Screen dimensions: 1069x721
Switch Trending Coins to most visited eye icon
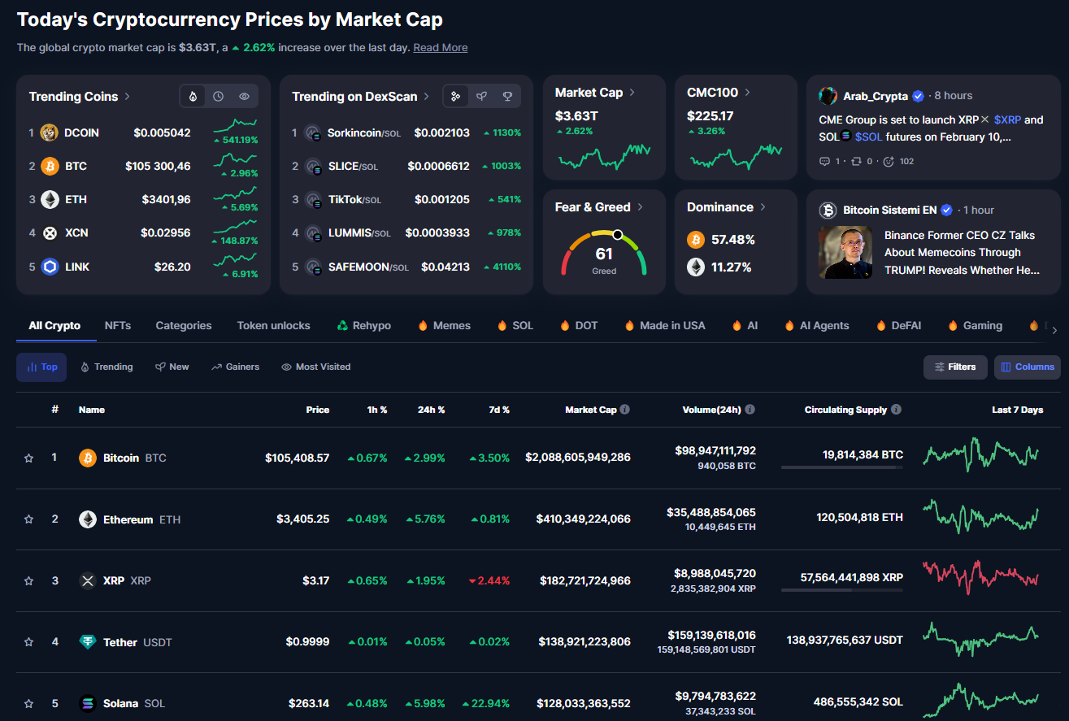click(244, 96)
